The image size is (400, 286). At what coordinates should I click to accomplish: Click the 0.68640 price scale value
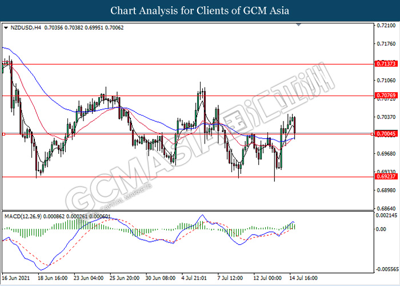tap(386, 208)
